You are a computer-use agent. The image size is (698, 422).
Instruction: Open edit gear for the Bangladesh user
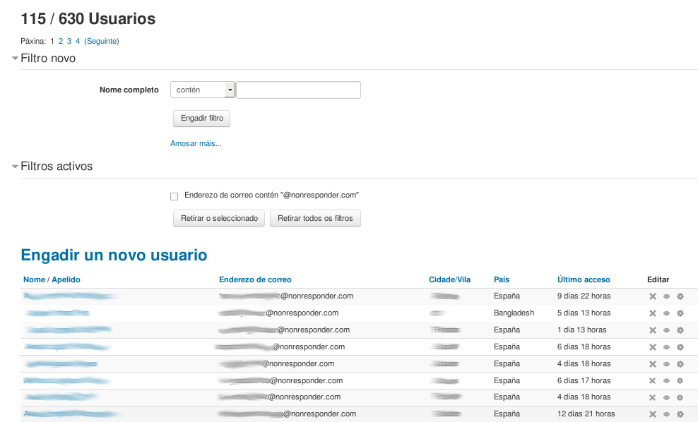click(x=680, y=313)
